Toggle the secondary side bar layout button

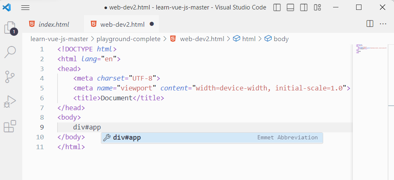(304, 7)
